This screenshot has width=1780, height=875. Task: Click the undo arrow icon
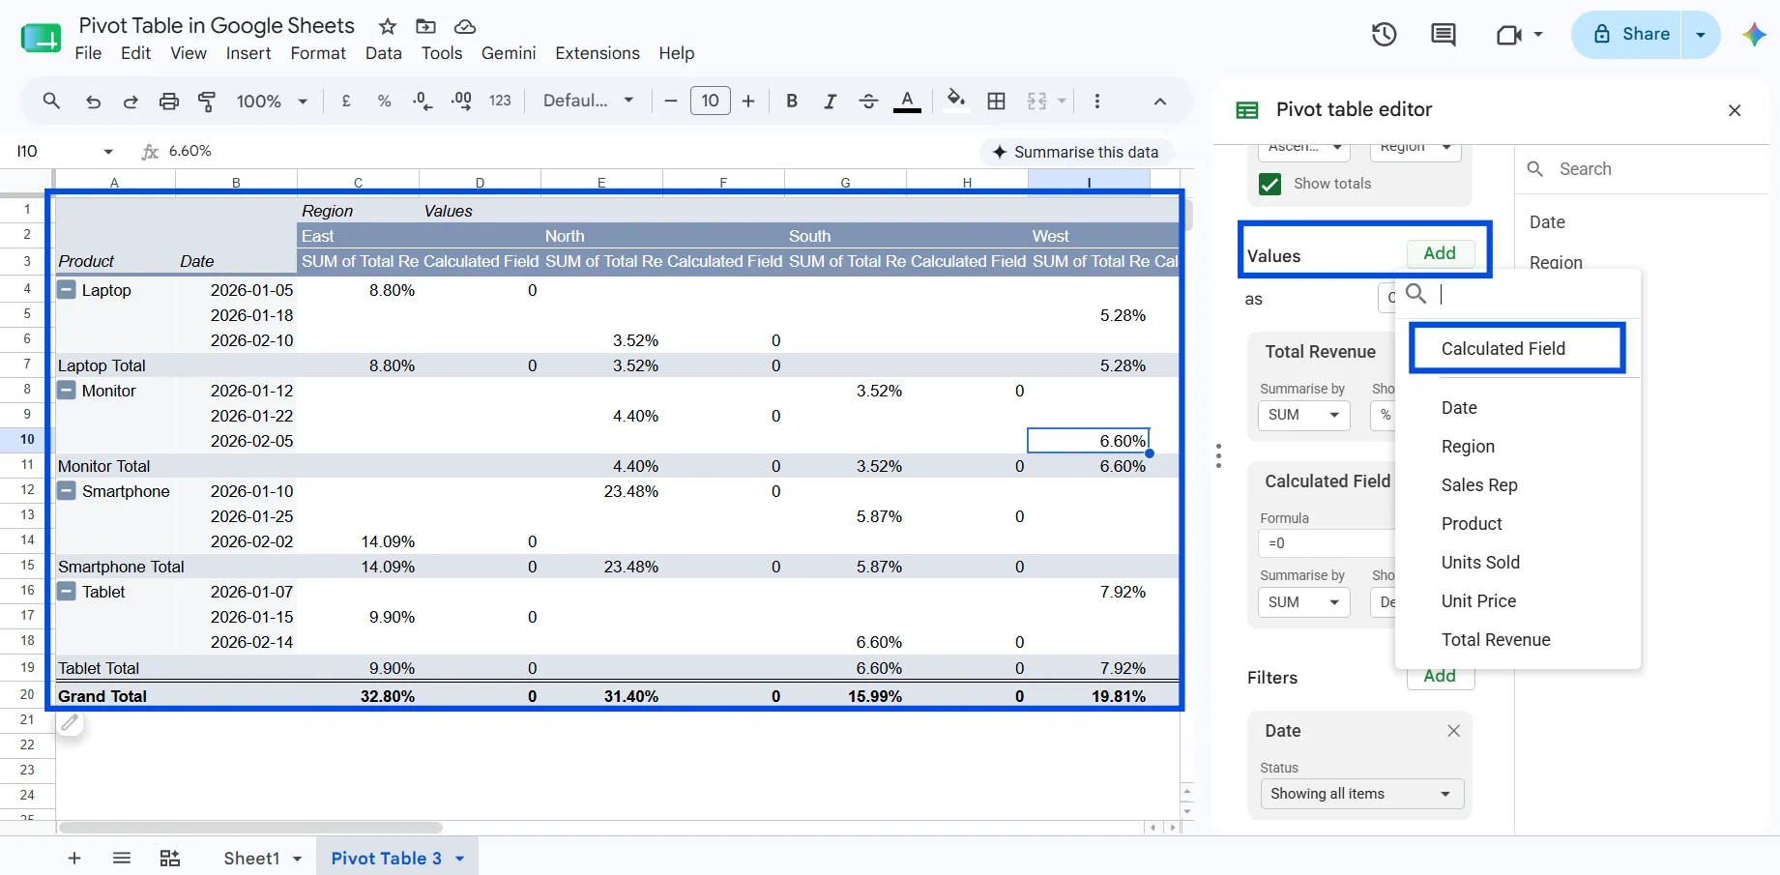(93, 101)
